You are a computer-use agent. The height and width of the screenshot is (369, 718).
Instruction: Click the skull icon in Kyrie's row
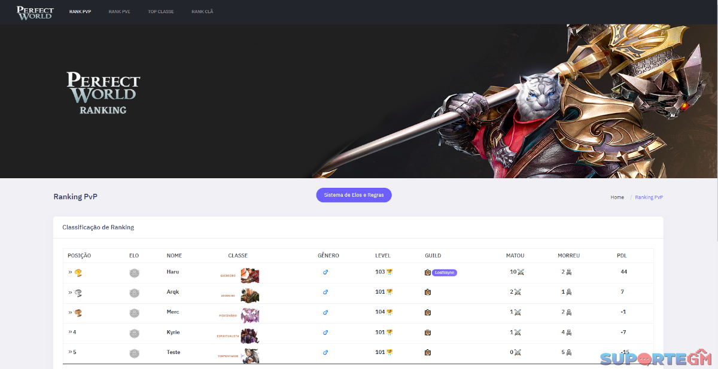(569, 333)
